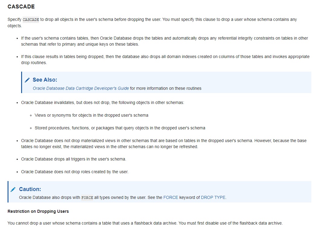
Task: Click the See Also note title
Action: click(45, 80)
